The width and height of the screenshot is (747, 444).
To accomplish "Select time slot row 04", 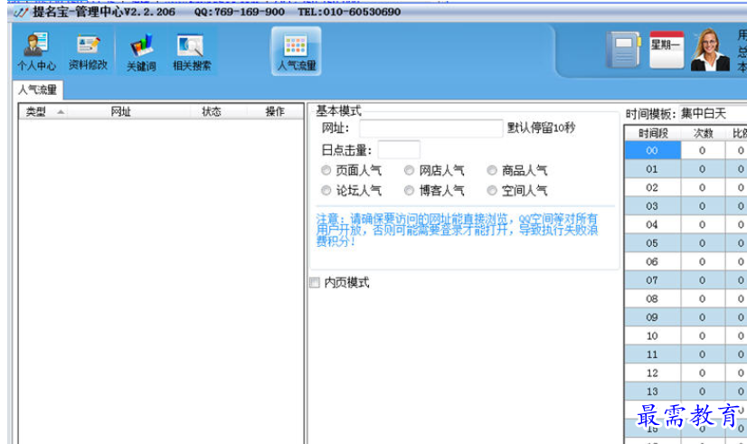I will (652, 224).
